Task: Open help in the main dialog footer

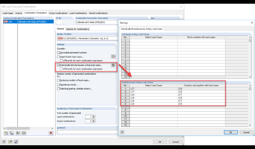Action: click(x=4, y=142)
